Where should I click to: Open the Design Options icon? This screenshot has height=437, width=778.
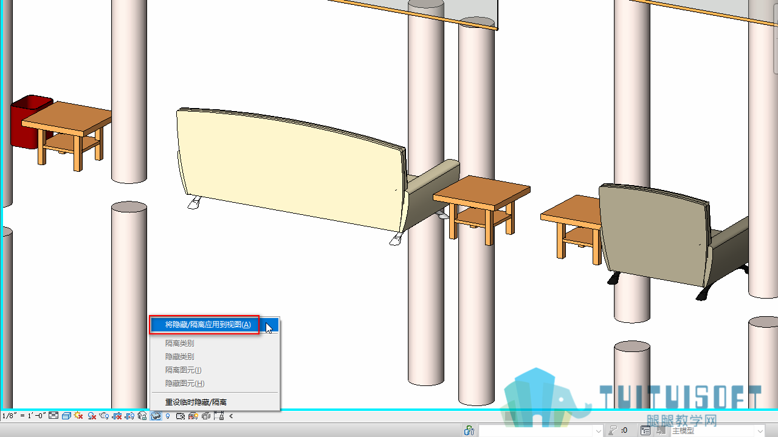pos(646,430)
